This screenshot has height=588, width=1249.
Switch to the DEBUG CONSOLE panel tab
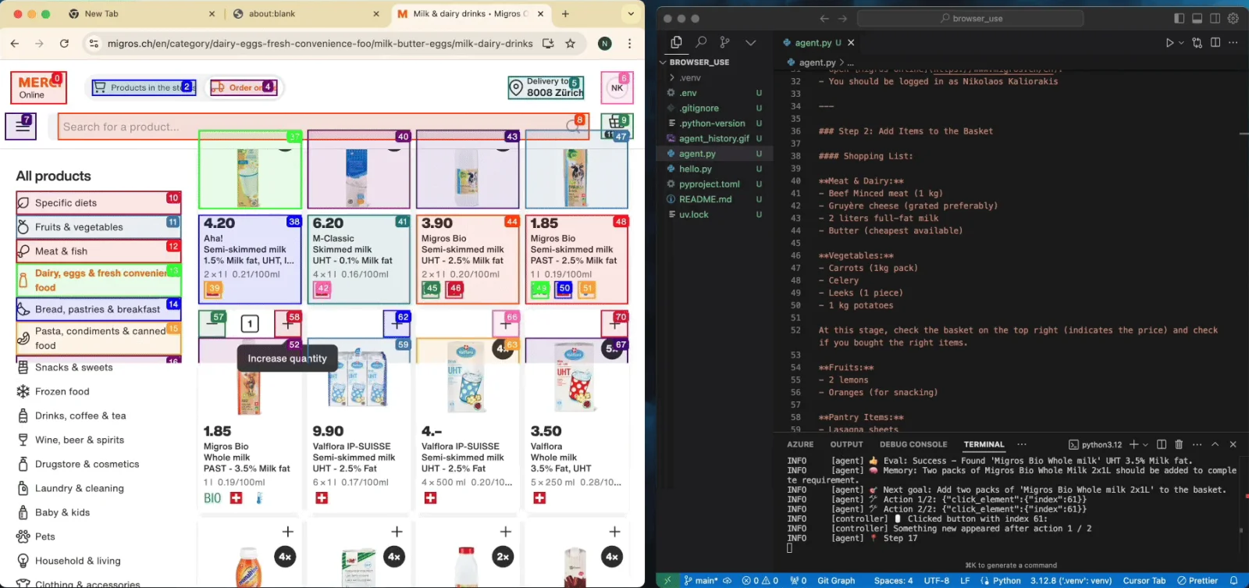pyautogui.click(x=913, y=444)
